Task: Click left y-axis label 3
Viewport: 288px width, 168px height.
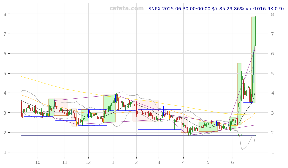Action: [5, 113]
